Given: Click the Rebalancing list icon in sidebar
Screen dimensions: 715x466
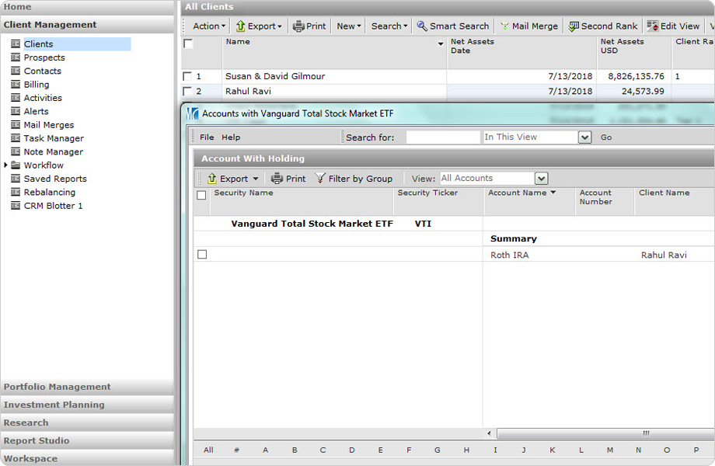Looking at the screenshot, I should (16, 193).
